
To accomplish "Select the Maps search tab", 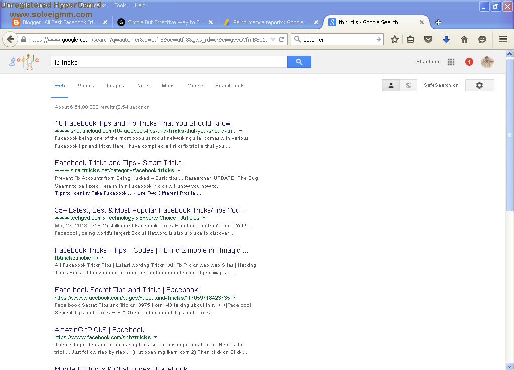I will pyautogui.click(x=168, y=85).
